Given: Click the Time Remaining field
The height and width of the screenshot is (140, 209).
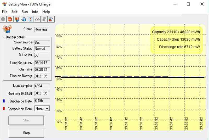Looking at the screenshot, I should click(42, 63).
